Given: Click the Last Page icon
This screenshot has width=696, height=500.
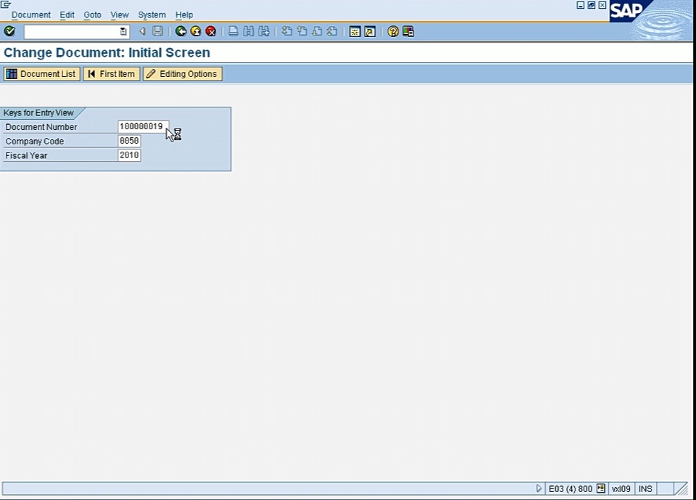Looking at the screenshot, I should (332, 31).
